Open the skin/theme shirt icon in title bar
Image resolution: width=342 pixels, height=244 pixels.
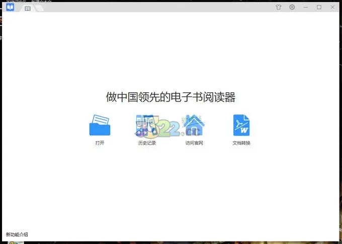click(x=279, y=8)
